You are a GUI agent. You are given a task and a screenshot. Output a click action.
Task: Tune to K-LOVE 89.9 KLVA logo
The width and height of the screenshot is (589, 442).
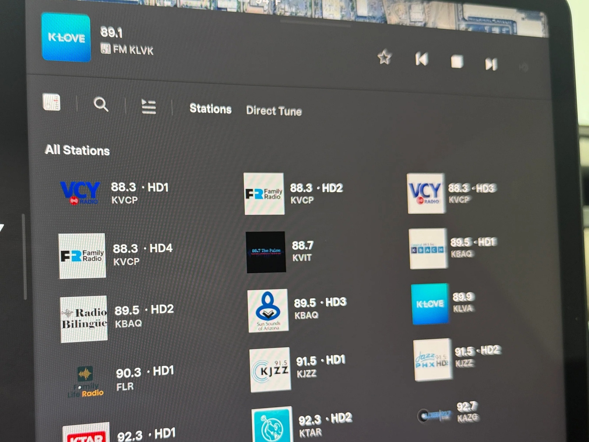pos(430,304)
